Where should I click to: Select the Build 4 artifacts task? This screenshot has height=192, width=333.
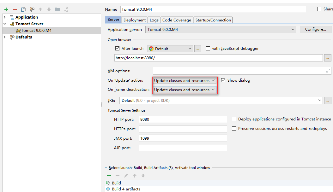pyautogui.click(x=219, y=189)
